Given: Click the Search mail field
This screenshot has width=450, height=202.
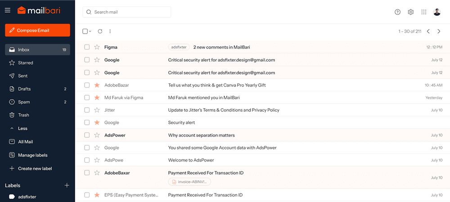Looking at the screenshot, I should [x=126, y=12].
